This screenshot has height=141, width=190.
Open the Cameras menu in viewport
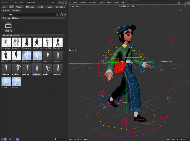point(83,2)
